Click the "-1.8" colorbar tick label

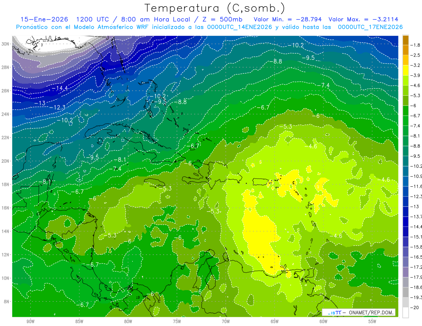click(416, 45)
